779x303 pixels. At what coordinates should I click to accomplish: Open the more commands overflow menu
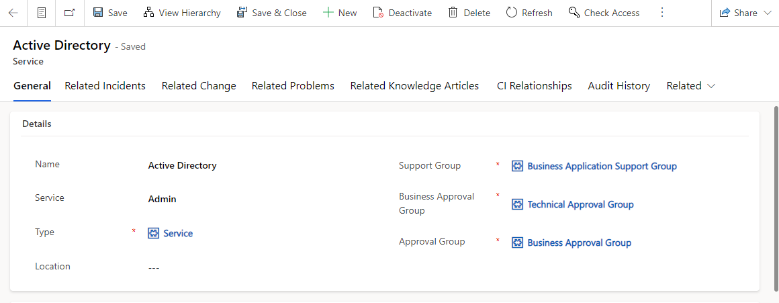tap(661, 13)
